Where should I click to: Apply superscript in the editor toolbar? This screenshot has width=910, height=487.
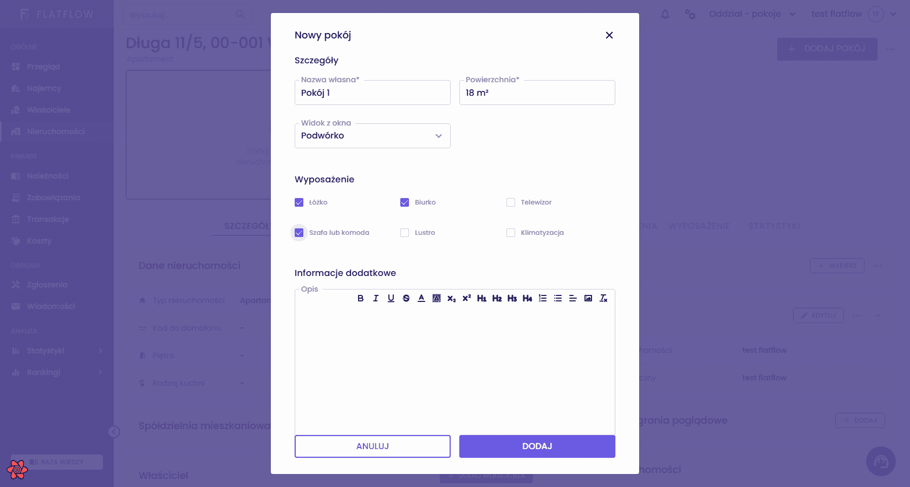[x=467, y=298]
